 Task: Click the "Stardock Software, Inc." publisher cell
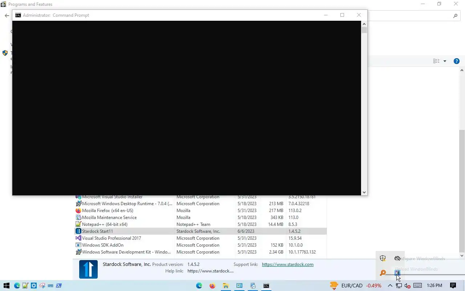[198, 231]
